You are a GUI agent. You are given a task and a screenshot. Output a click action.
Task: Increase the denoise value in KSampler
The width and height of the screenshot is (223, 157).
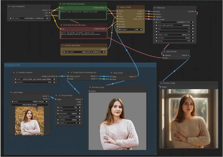(x=193, y=41)
